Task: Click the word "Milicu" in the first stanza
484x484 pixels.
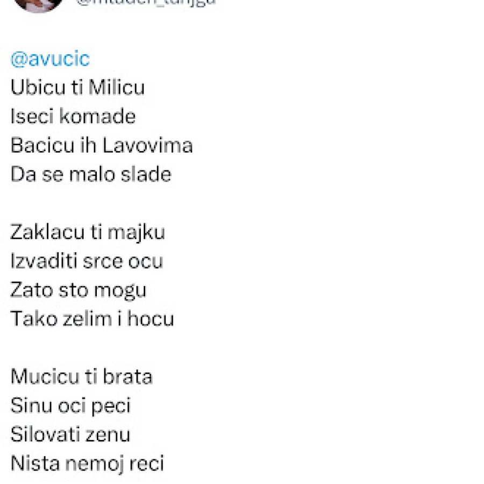Action: point(116,87)
